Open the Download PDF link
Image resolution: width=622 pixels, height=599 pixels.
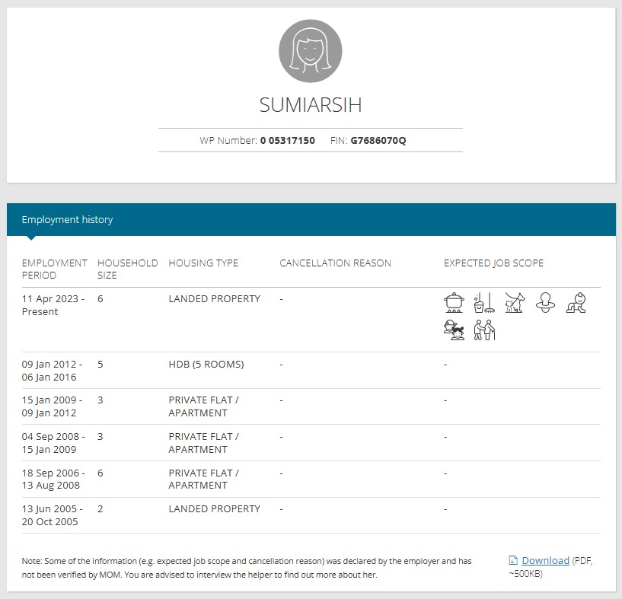tap(545, 561)
